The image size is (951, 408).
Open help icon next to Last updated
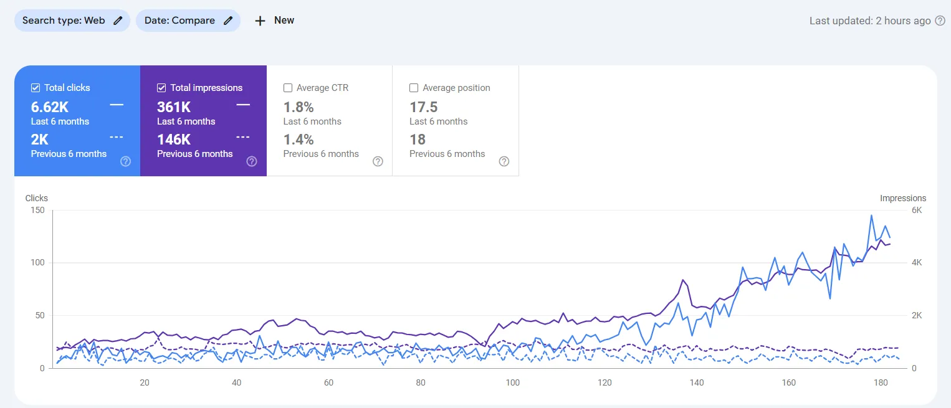[940, 21]
